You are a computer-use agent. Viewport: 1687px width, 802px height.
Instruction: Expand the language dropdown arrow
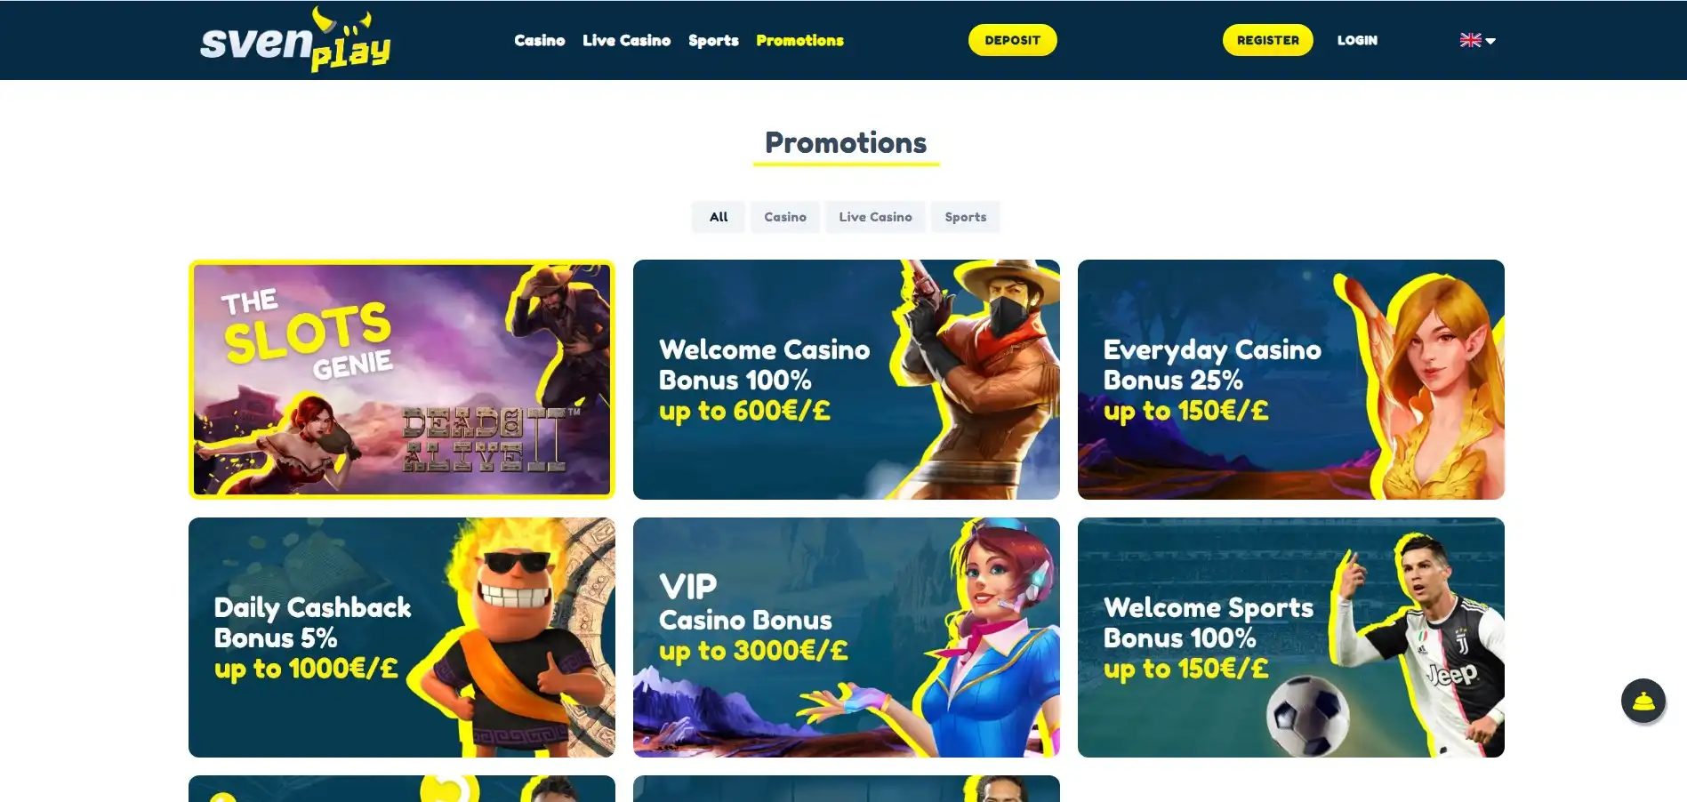click(1491, 41)
